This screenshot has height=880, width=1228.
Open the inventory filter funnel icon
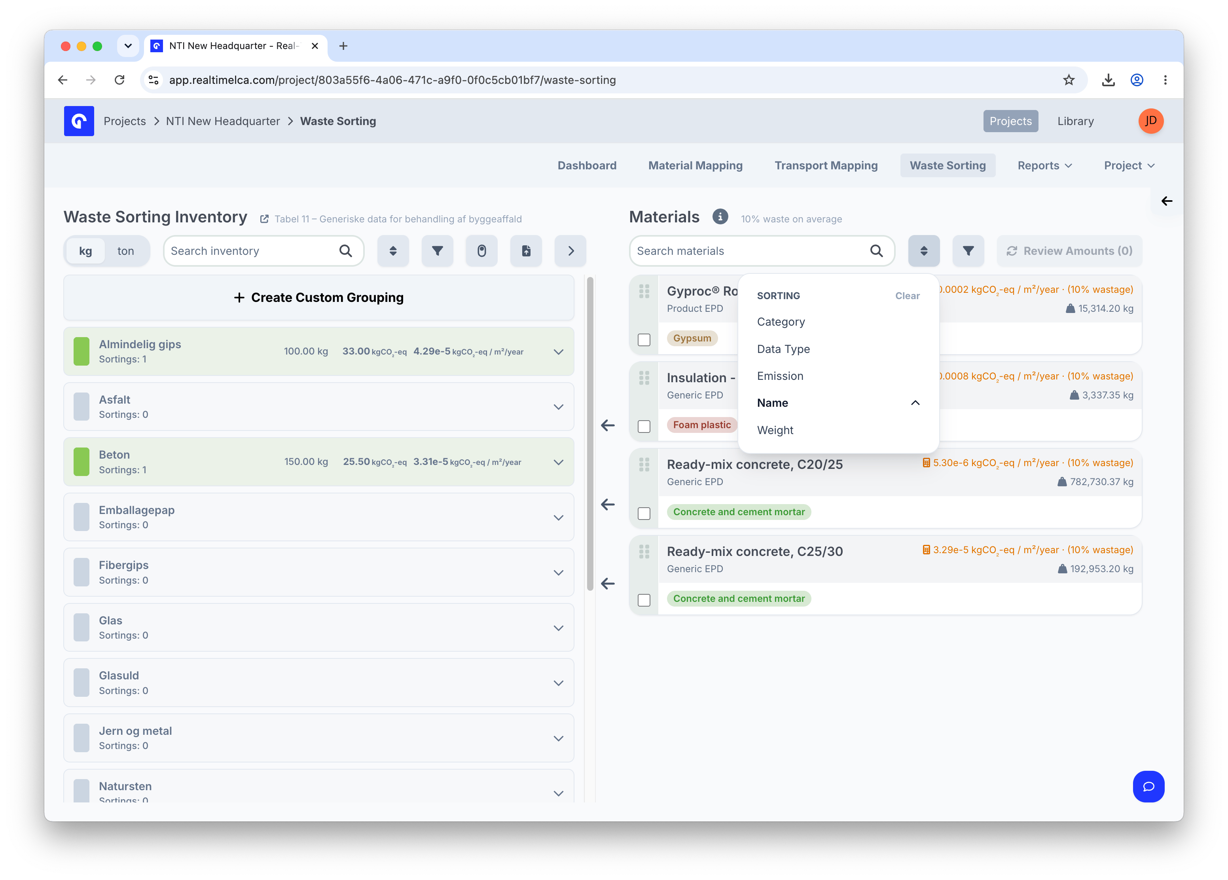438,251
